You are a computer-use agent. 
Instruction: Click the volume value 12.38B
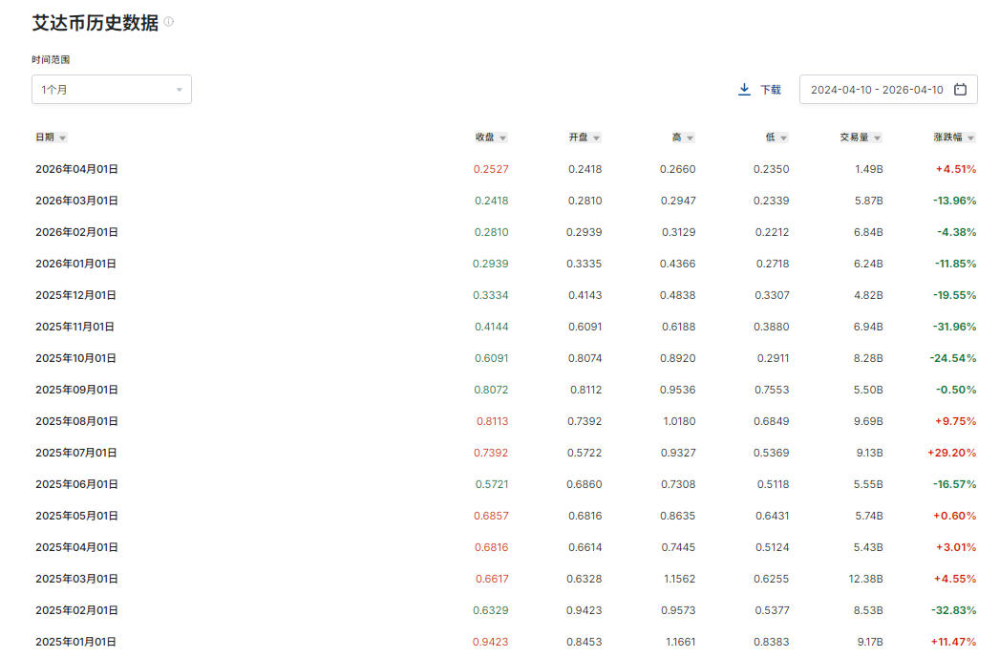(x=866, y=579)
